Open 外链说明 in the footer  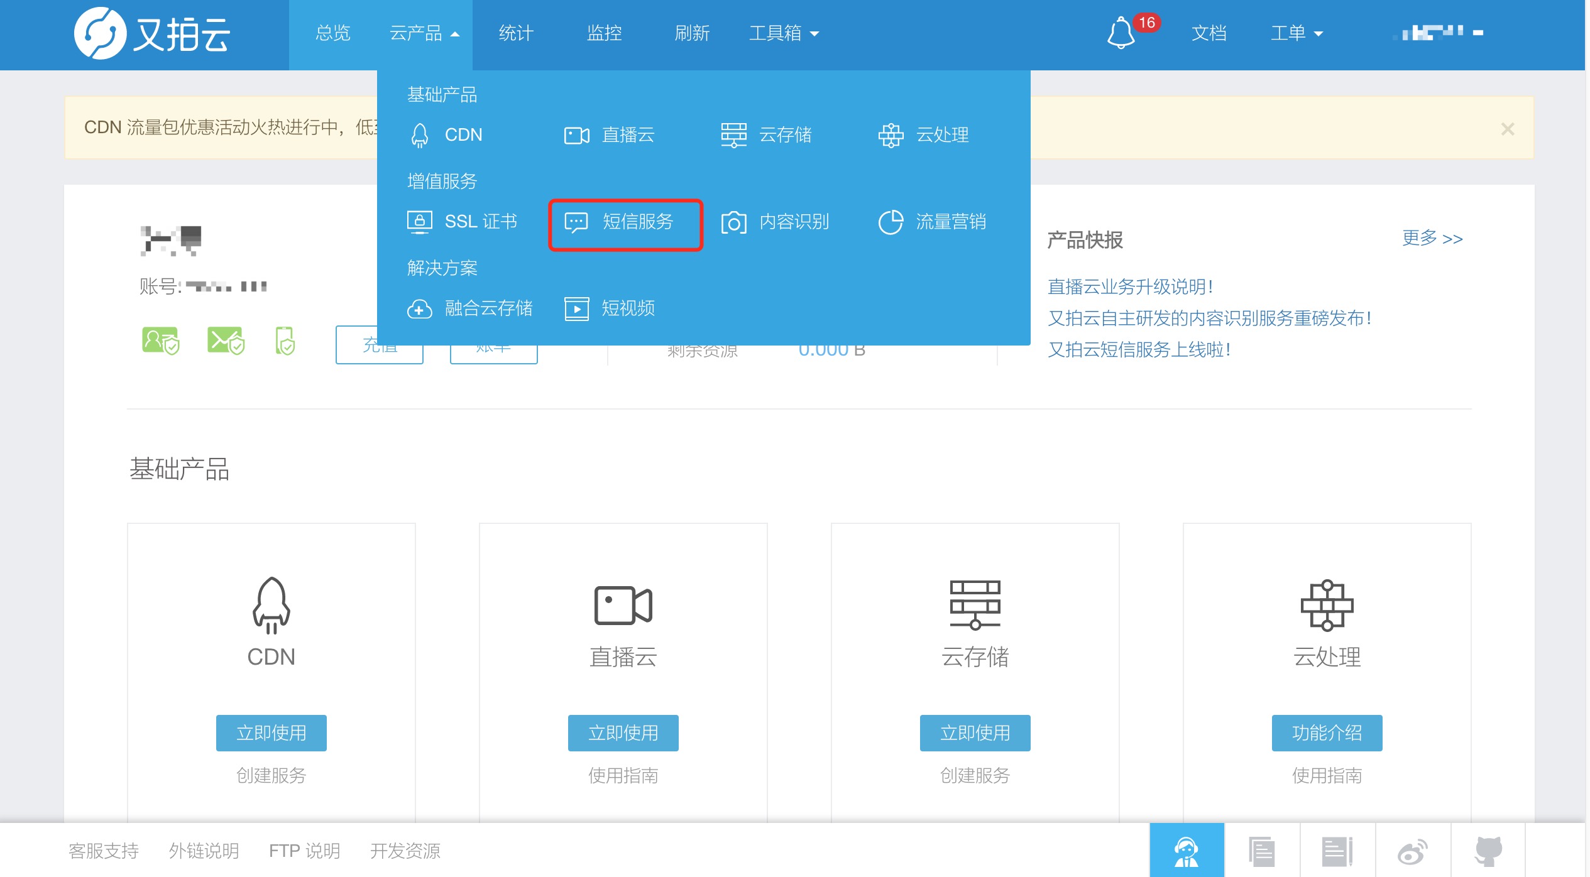click(x=204, y=851)
